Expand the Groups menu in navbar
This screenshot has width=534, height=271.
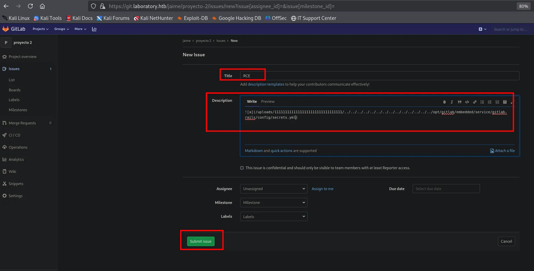pyautogui.click(x=61, y=29)
